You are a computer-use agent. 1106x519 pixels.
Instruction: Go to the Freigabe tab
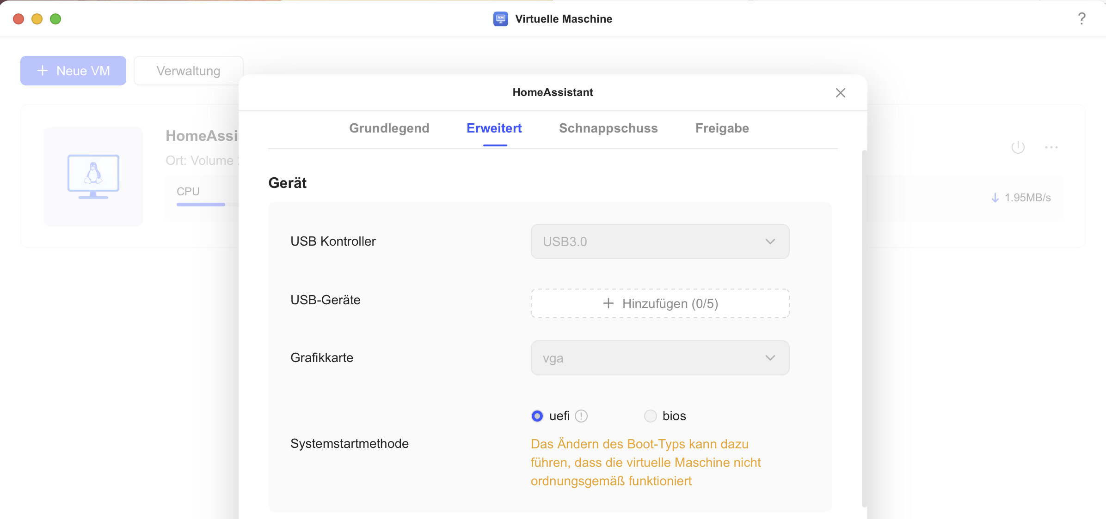(722, 128)
